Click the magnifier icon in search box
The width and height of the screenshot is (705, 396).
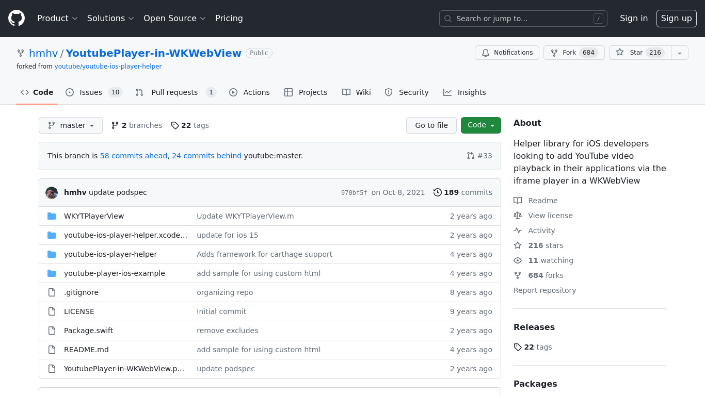pos(448,19)
